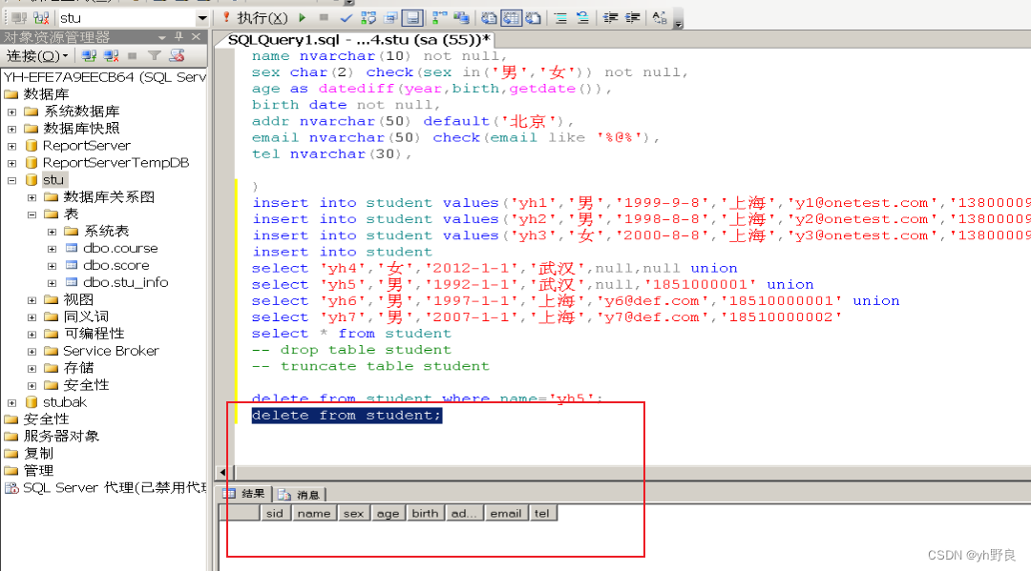This screenshot has width=1031, height=571.
Task: Click last icon in Object Explorer toolbar
Action: tap(177, 56)
